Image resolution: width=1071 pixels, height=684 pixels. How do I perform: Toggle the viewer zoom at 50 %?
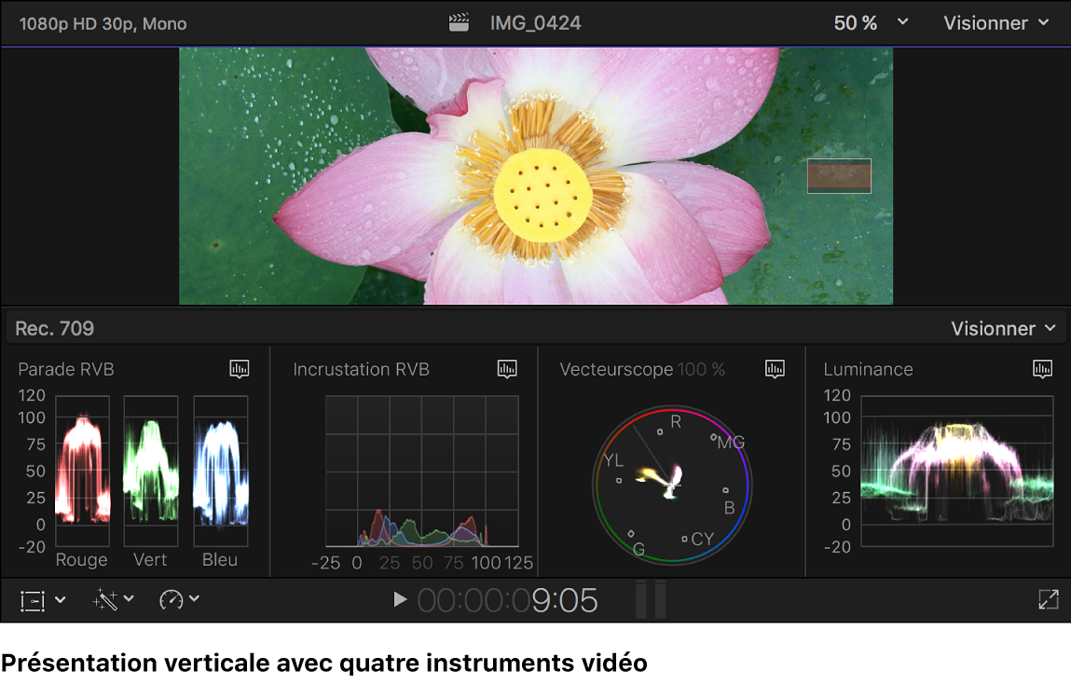pos(854,22)
